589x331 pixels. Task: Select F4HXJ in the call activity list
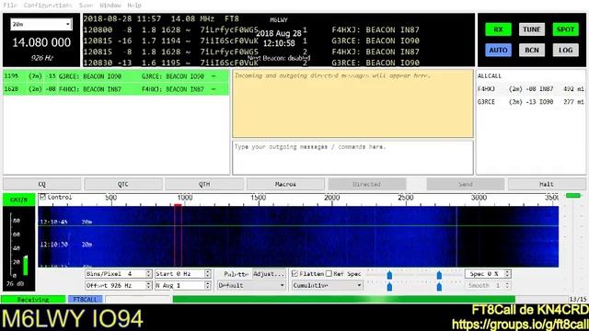[x=530, y=89]
